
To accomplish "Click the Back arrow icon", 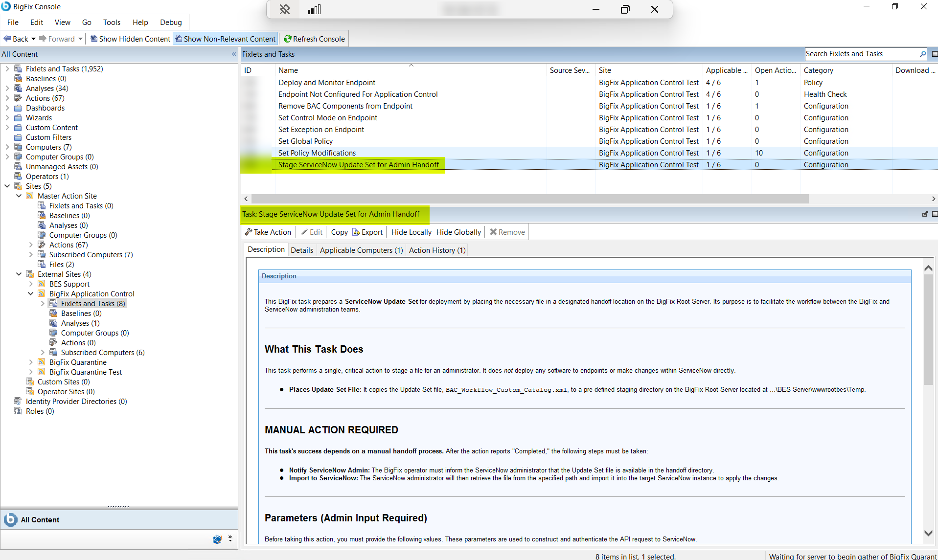I will click(7, 39).
